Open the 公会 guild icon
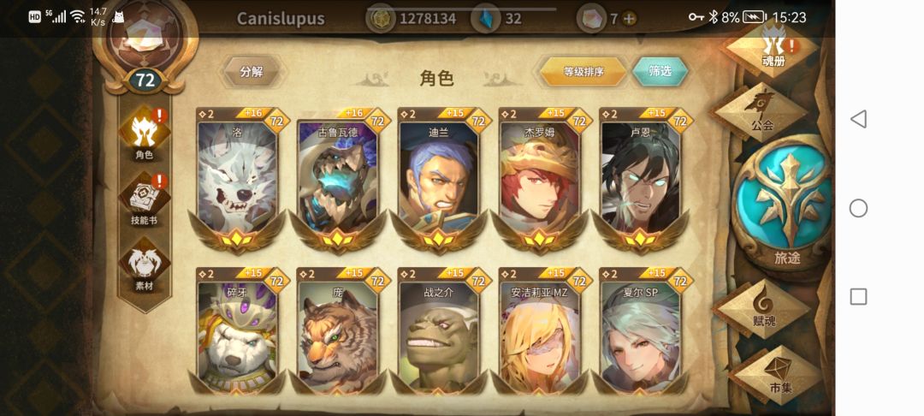The image size is (924, 416). [762, 110]
